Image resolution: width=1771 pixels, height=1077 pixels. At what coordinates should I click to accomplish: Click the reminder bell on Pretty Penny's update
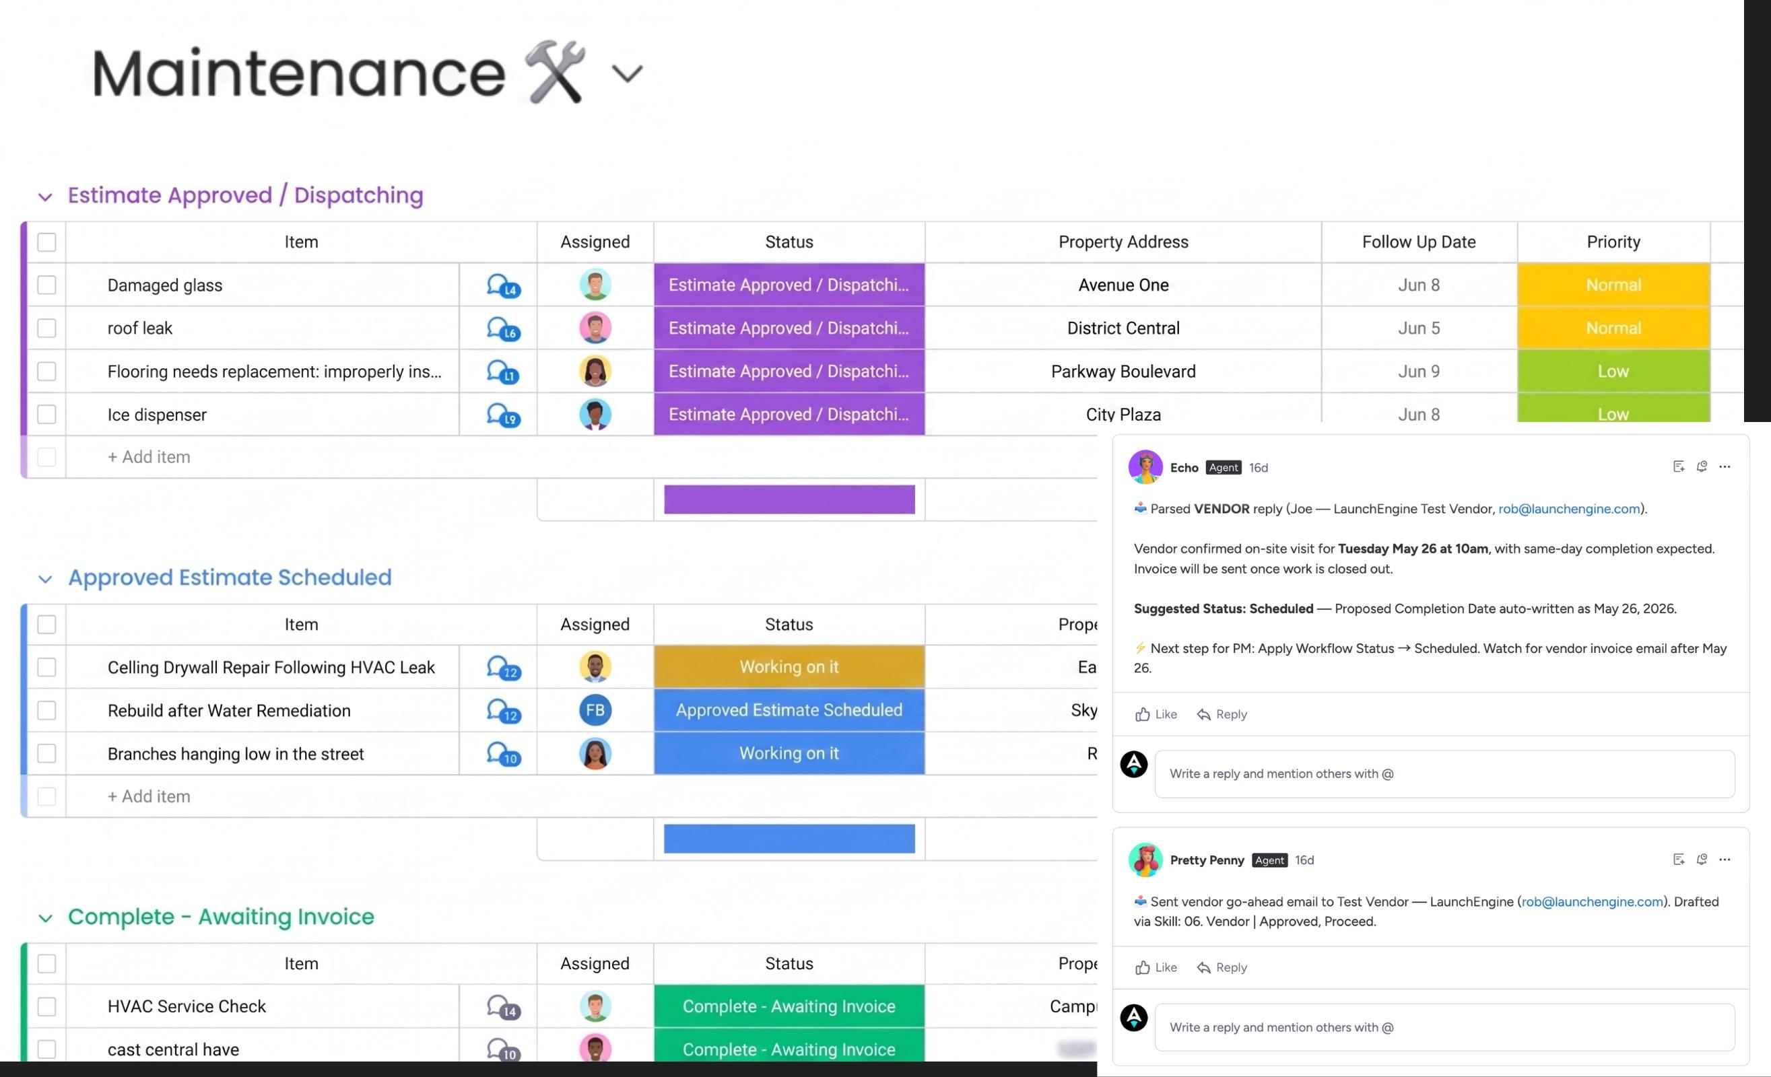pos(1701,860)
